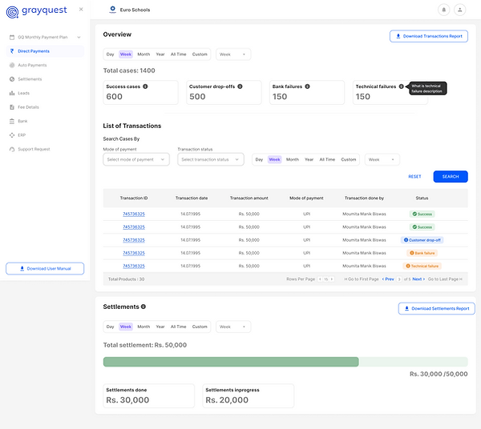Image resolution: width=481 pixels, height=429 pixels.
Task: Select All Time in Overview range tabs
Action: coord(178,54)
